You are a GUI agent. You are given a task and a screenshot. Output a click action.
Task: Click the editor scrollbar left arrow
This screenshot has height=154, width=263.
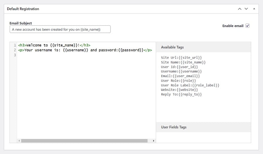(19, 141)
